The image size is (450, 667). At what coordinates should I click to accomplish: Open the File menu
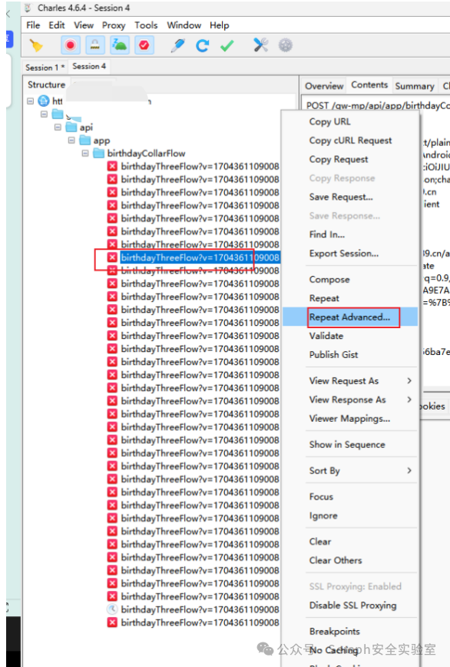(x=33, y=25)
